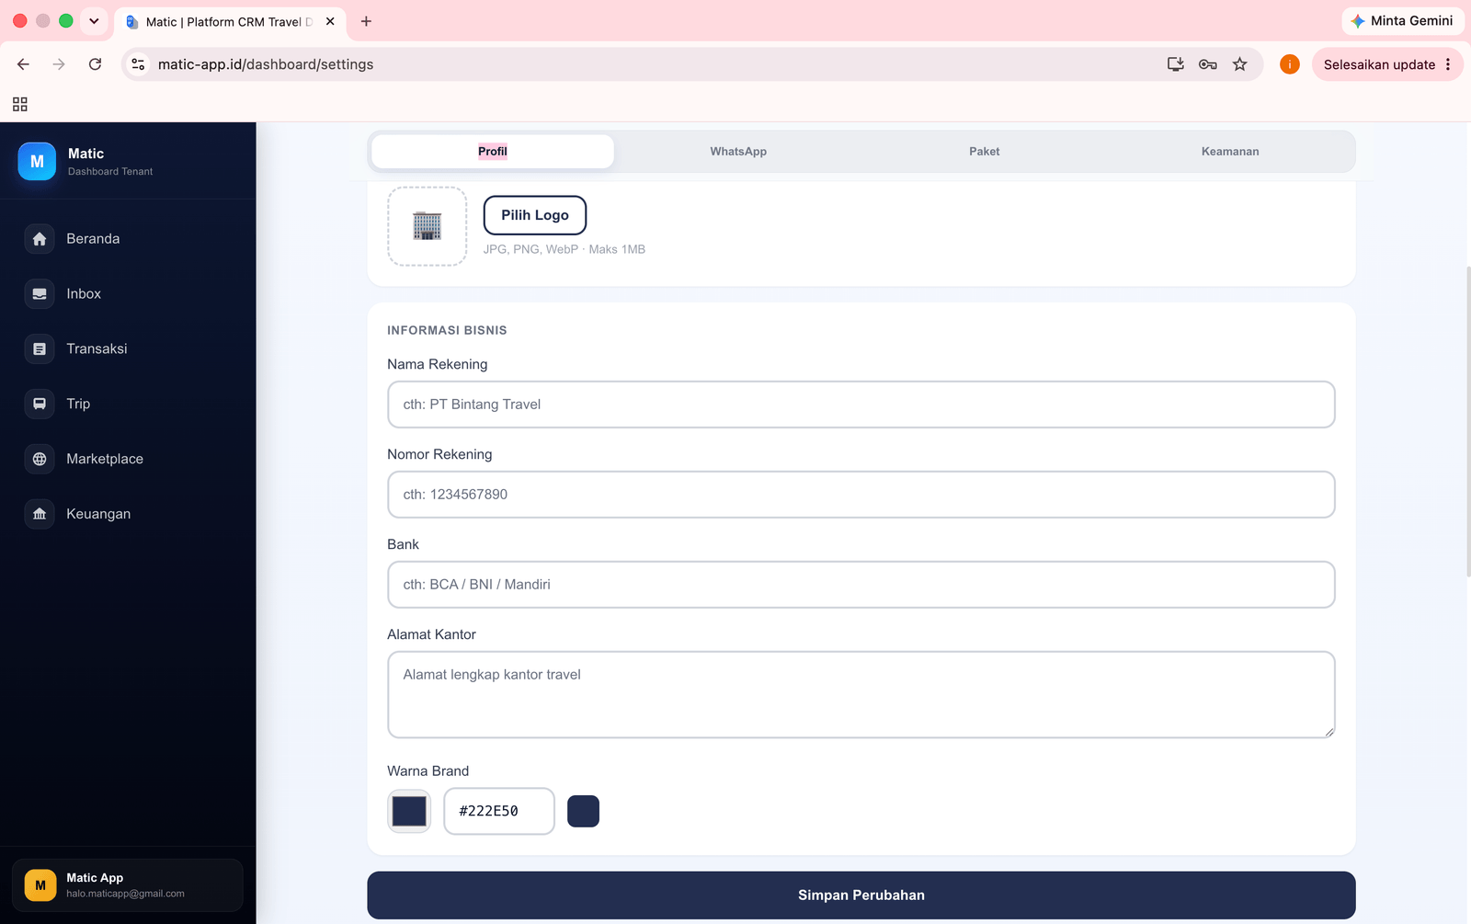
Task: Click the Warna Brand label
Action: pos(428,771)
